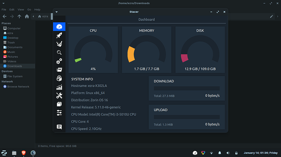Select CPU Model Intel Core i3-5010U text
This screenshot has height=157, width=281.
coord(103,114)
